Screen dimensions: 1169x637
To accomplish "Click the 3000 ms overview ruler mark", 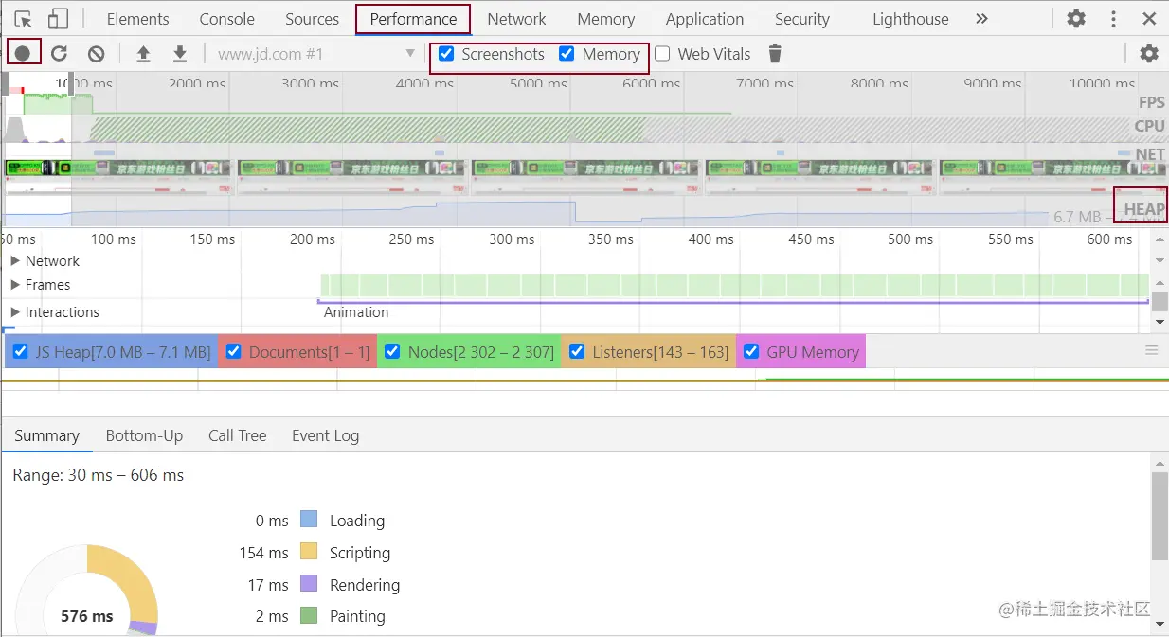I will (311, 83).
